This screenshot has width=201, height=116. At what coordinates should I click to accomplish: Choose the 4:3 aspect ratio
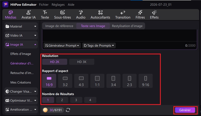tap(81, 81)
